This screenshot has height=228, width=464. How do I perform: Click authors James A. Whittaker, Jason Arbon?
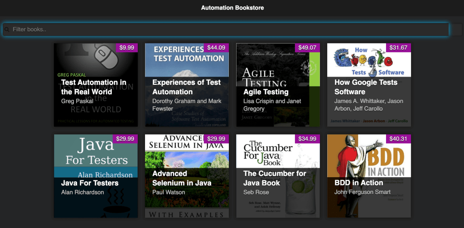pos(369,105)
